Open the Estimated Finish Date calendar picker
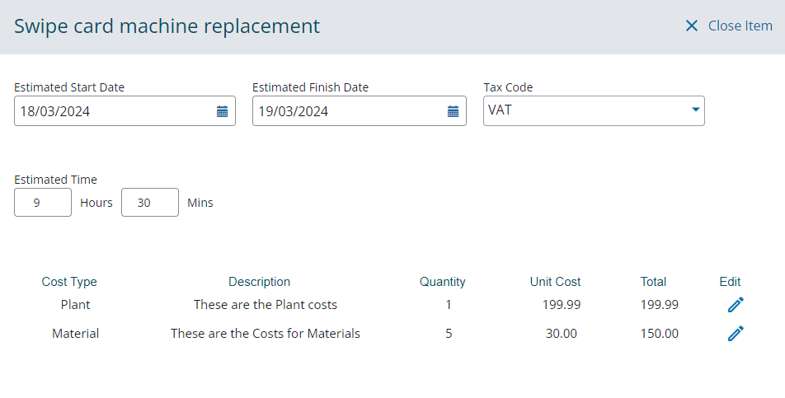 pyautogui.click(x=453, y=111)
